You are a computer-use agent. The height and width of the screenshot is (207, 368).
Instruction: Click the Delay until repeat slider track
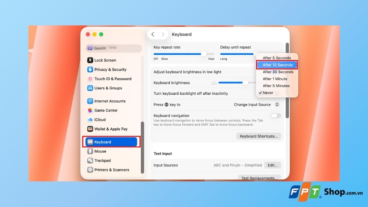pyautogui.click(x=237, y=54)
